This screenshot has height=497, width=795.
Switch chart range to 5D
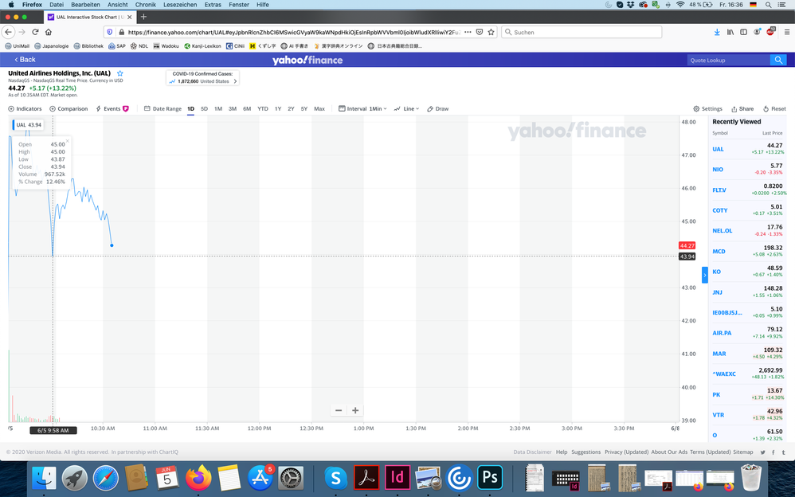(204, 109)
